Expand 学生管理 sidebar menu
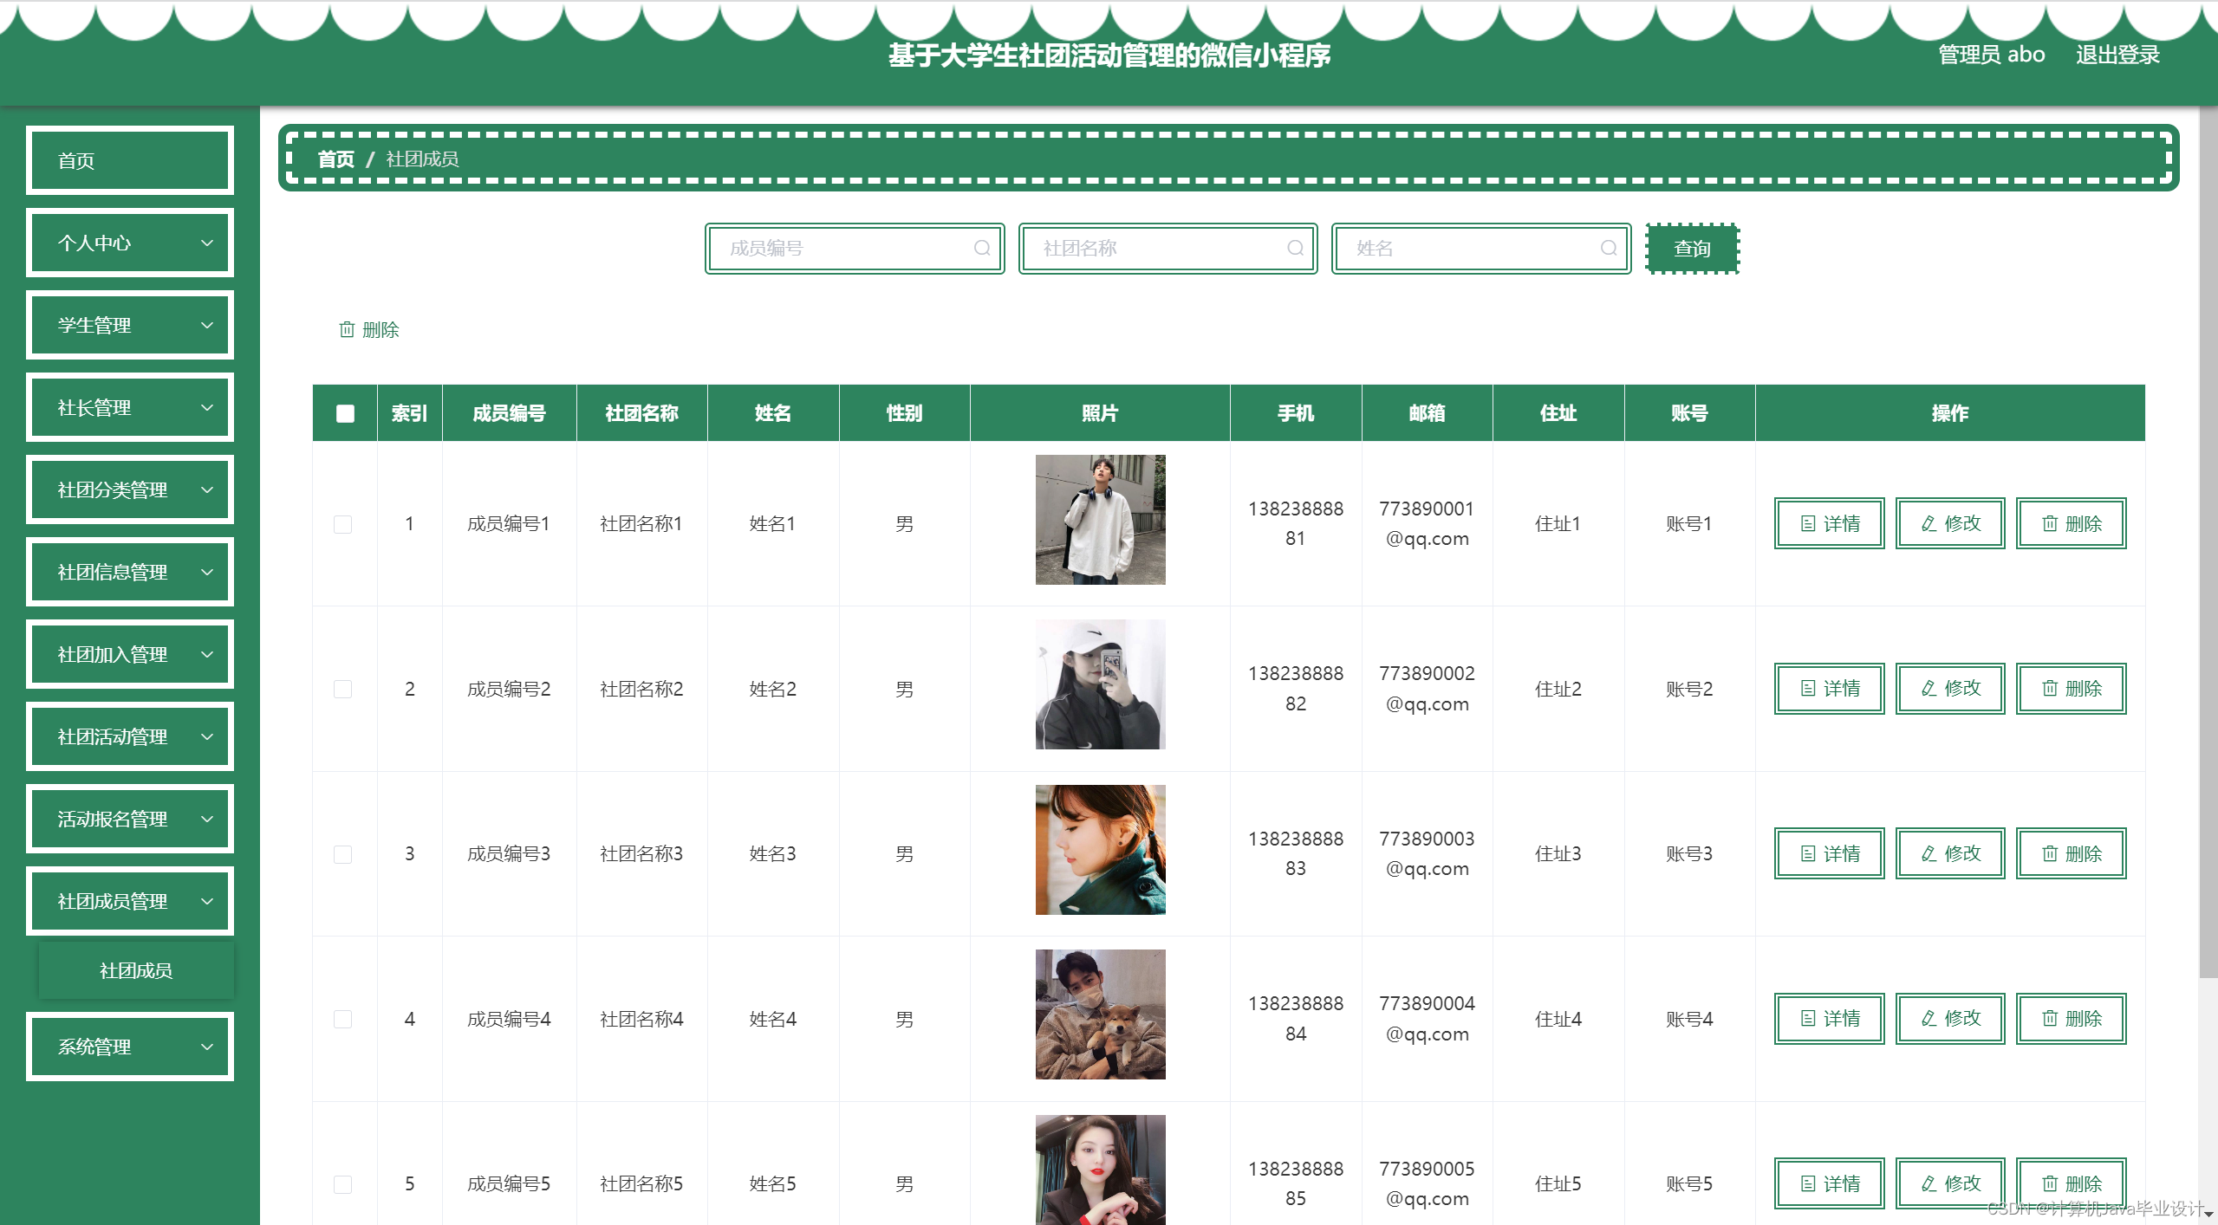The width and height of the screenshot is (2218, 1225). [130, 325]
